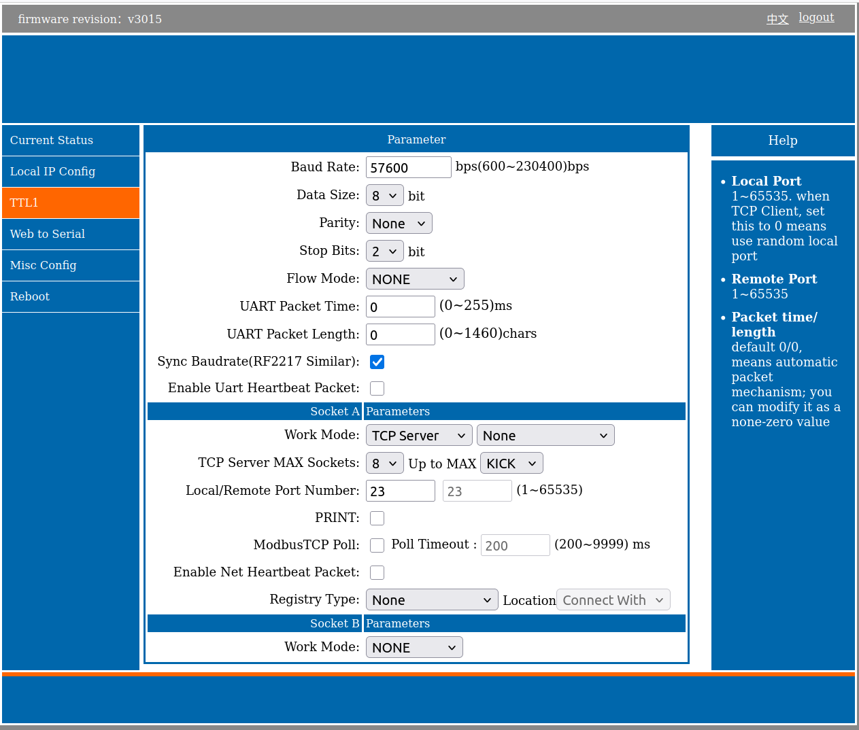Expand the Parity dropdown

399,224
